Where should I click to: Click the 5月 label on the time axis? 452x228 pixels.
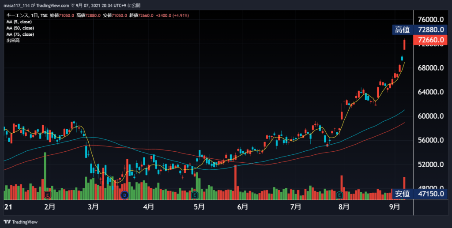pyautogui.click(x=199, y=207)
